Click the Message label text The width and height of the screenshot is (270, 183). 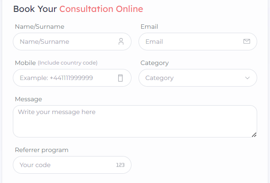(28, 99)
